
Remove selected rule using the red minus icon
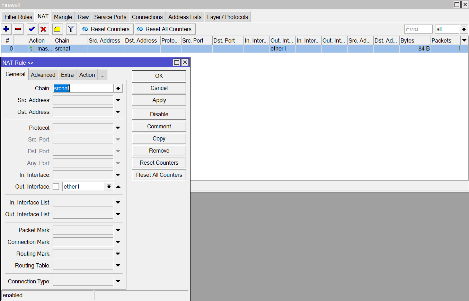point(18,29)
